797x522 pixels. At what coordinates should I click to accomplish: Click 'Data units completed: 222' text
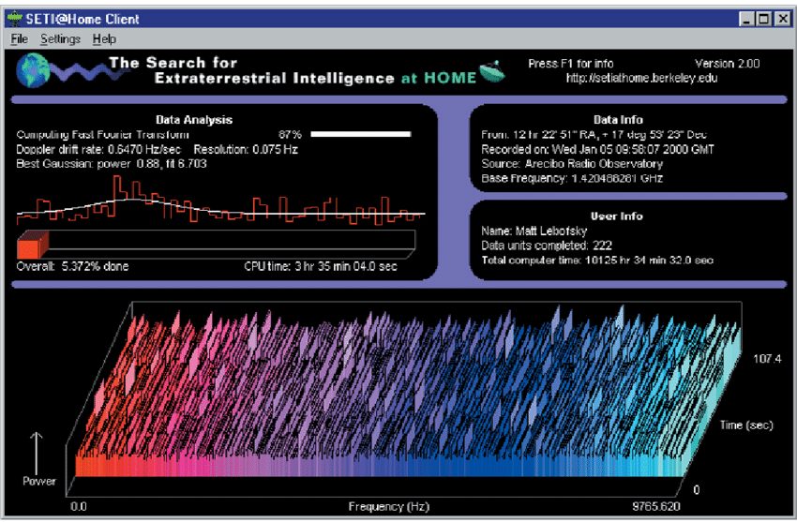(x=547, y=246)
